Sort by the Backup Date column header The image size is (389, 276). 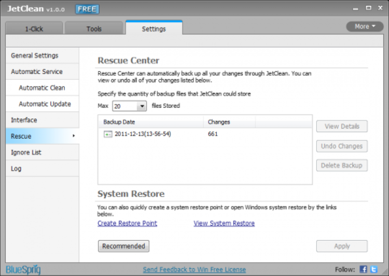[x=151, y=122]
